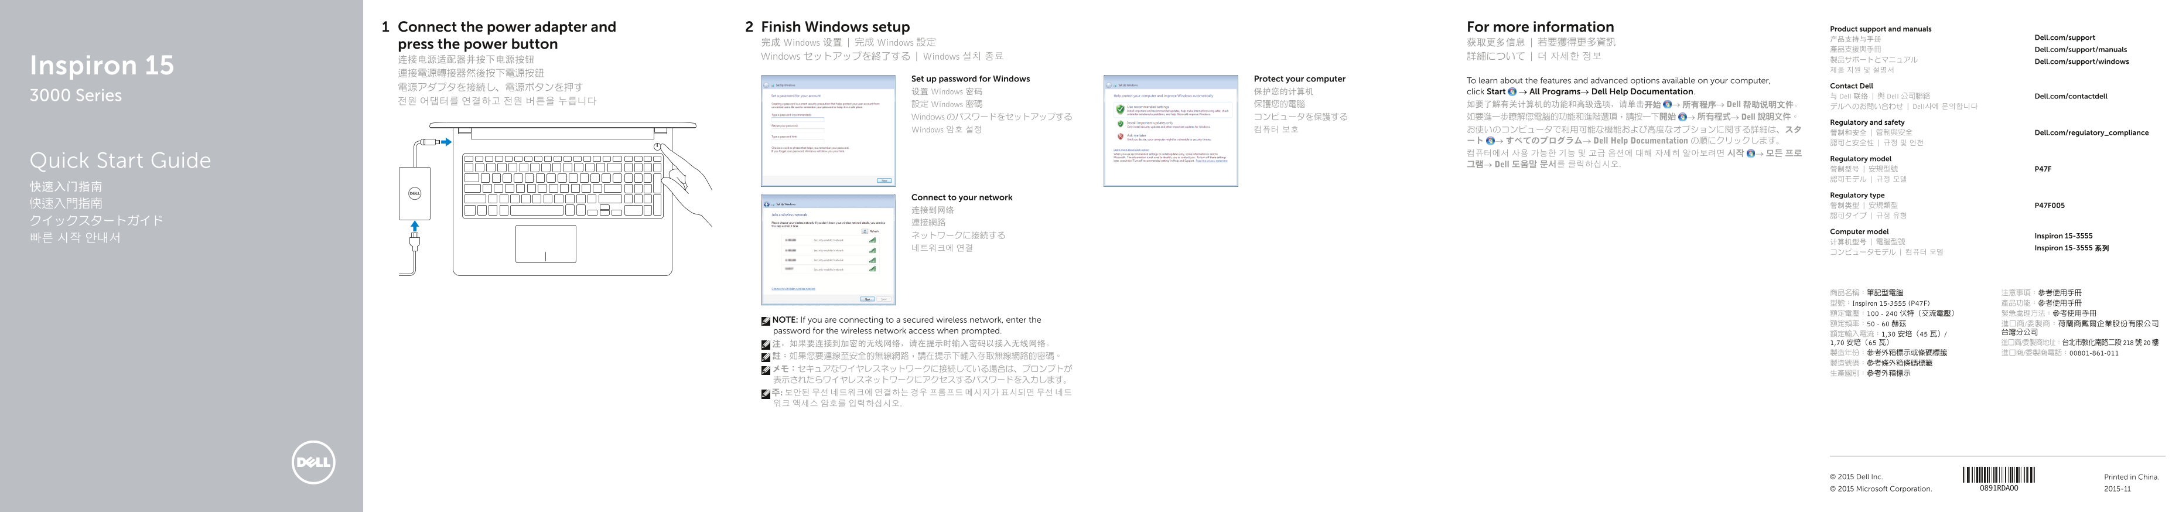
Task: Open the 'Set up a password' screenshot thumbnail
Action: click(x=828, y=131)
